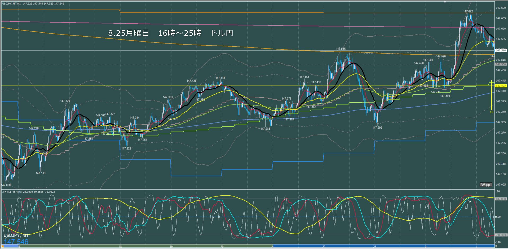
Task: Click the large blue 147.546 price text
Action: pos(16,242)
